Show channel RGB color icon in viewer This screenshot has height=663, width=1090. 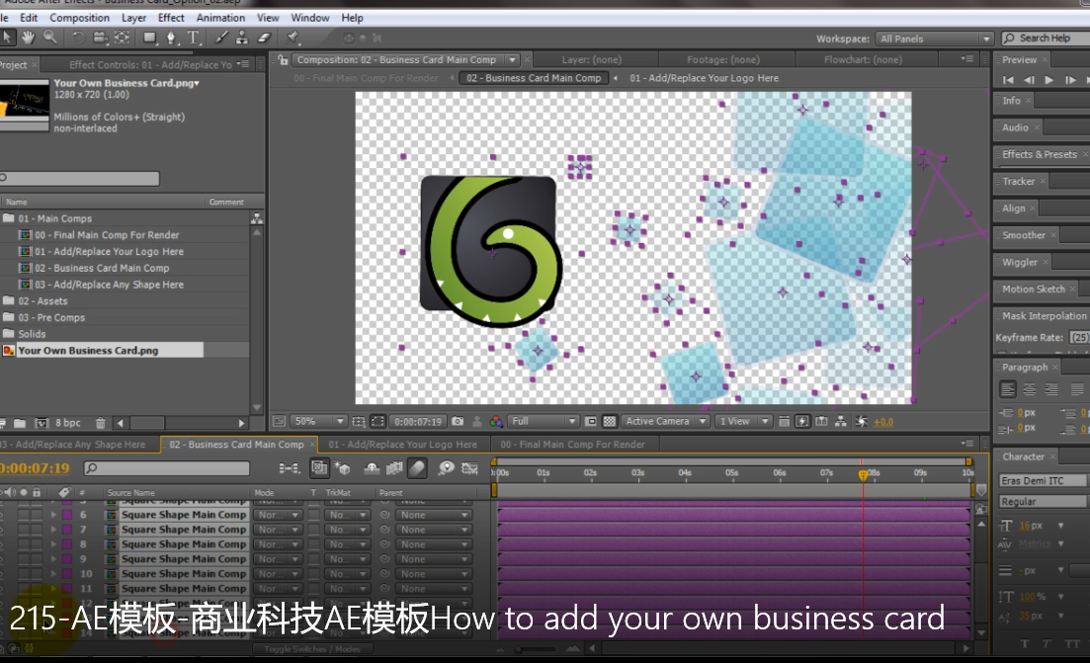(496, 421)
